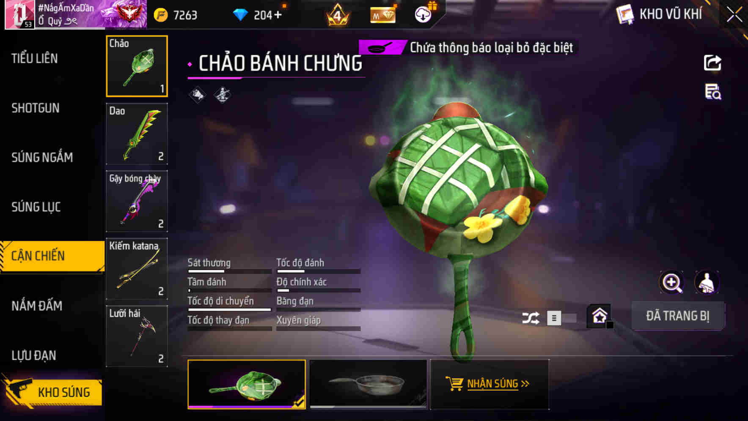This screenshot has height=421, width=748.
Task: Click the shuffle random skin icon
Action: [x=531, y=318]
